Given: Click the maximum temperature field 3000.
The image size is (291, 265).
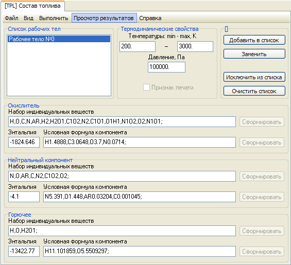Looking at the screenshot, I should point(195,46).
